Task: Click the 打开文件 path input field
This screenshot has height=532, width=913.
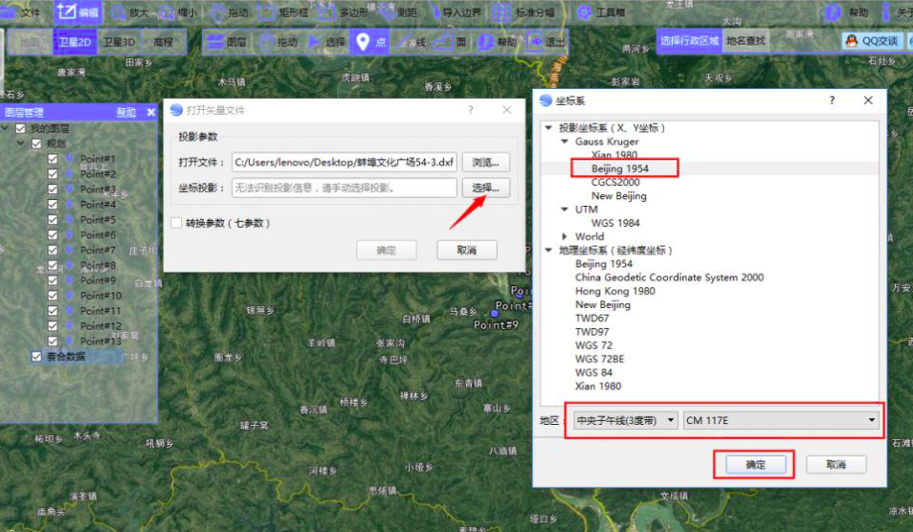Action: tap(345, 162)
